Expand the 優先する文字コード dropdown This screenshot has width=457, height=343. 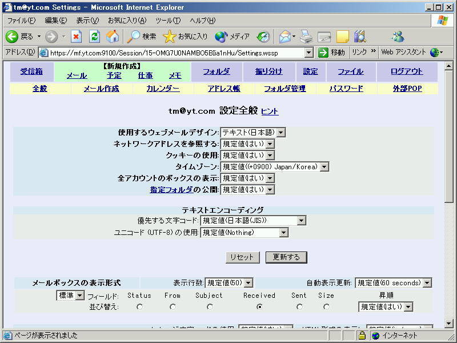254,221
